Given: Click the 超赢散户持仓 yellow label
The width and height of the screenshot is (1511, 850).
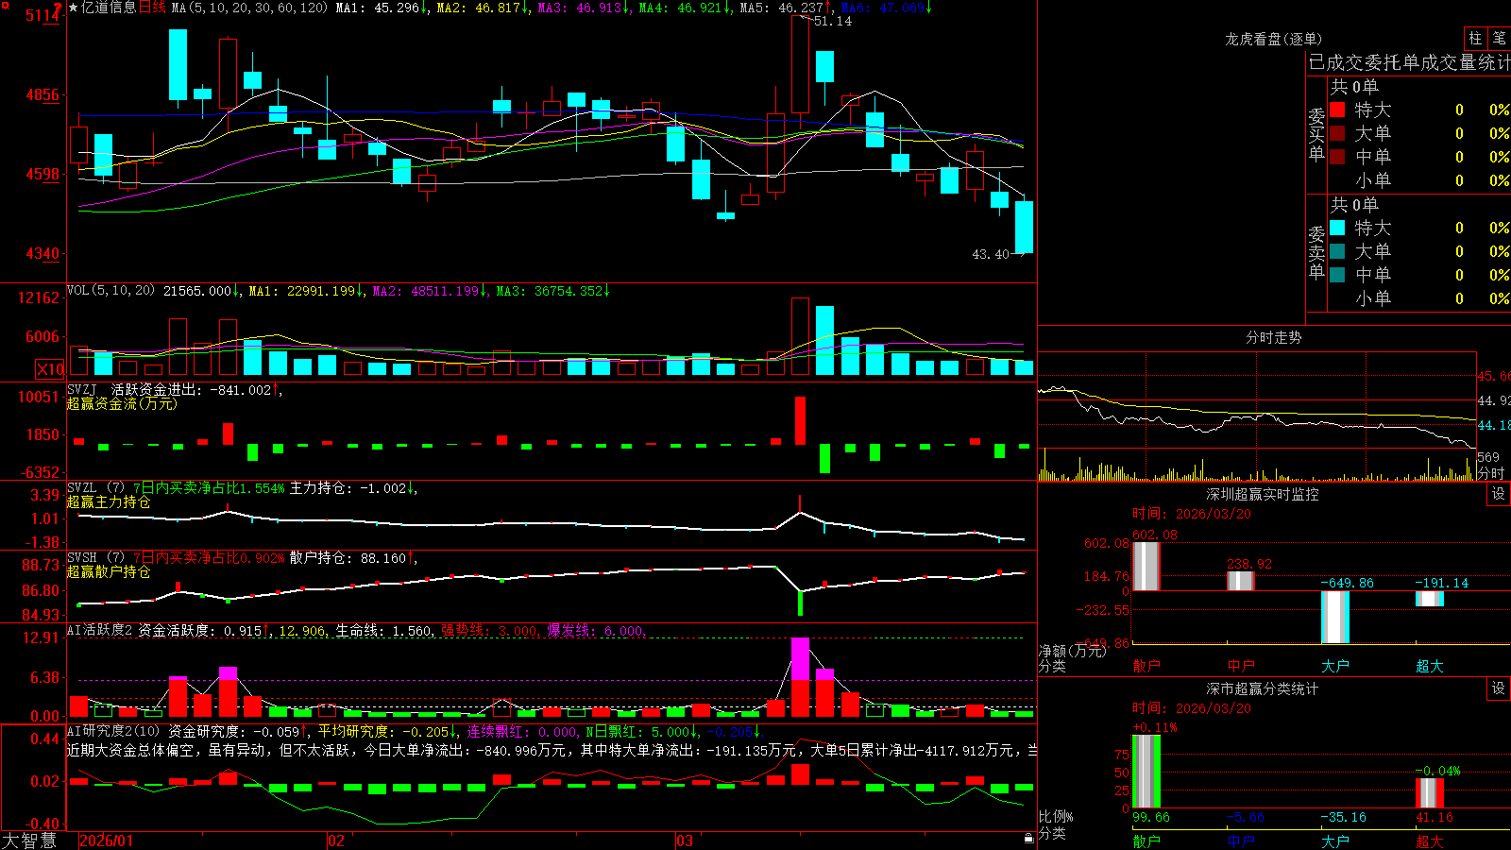Looking at the screenshot, I should 109,571.
